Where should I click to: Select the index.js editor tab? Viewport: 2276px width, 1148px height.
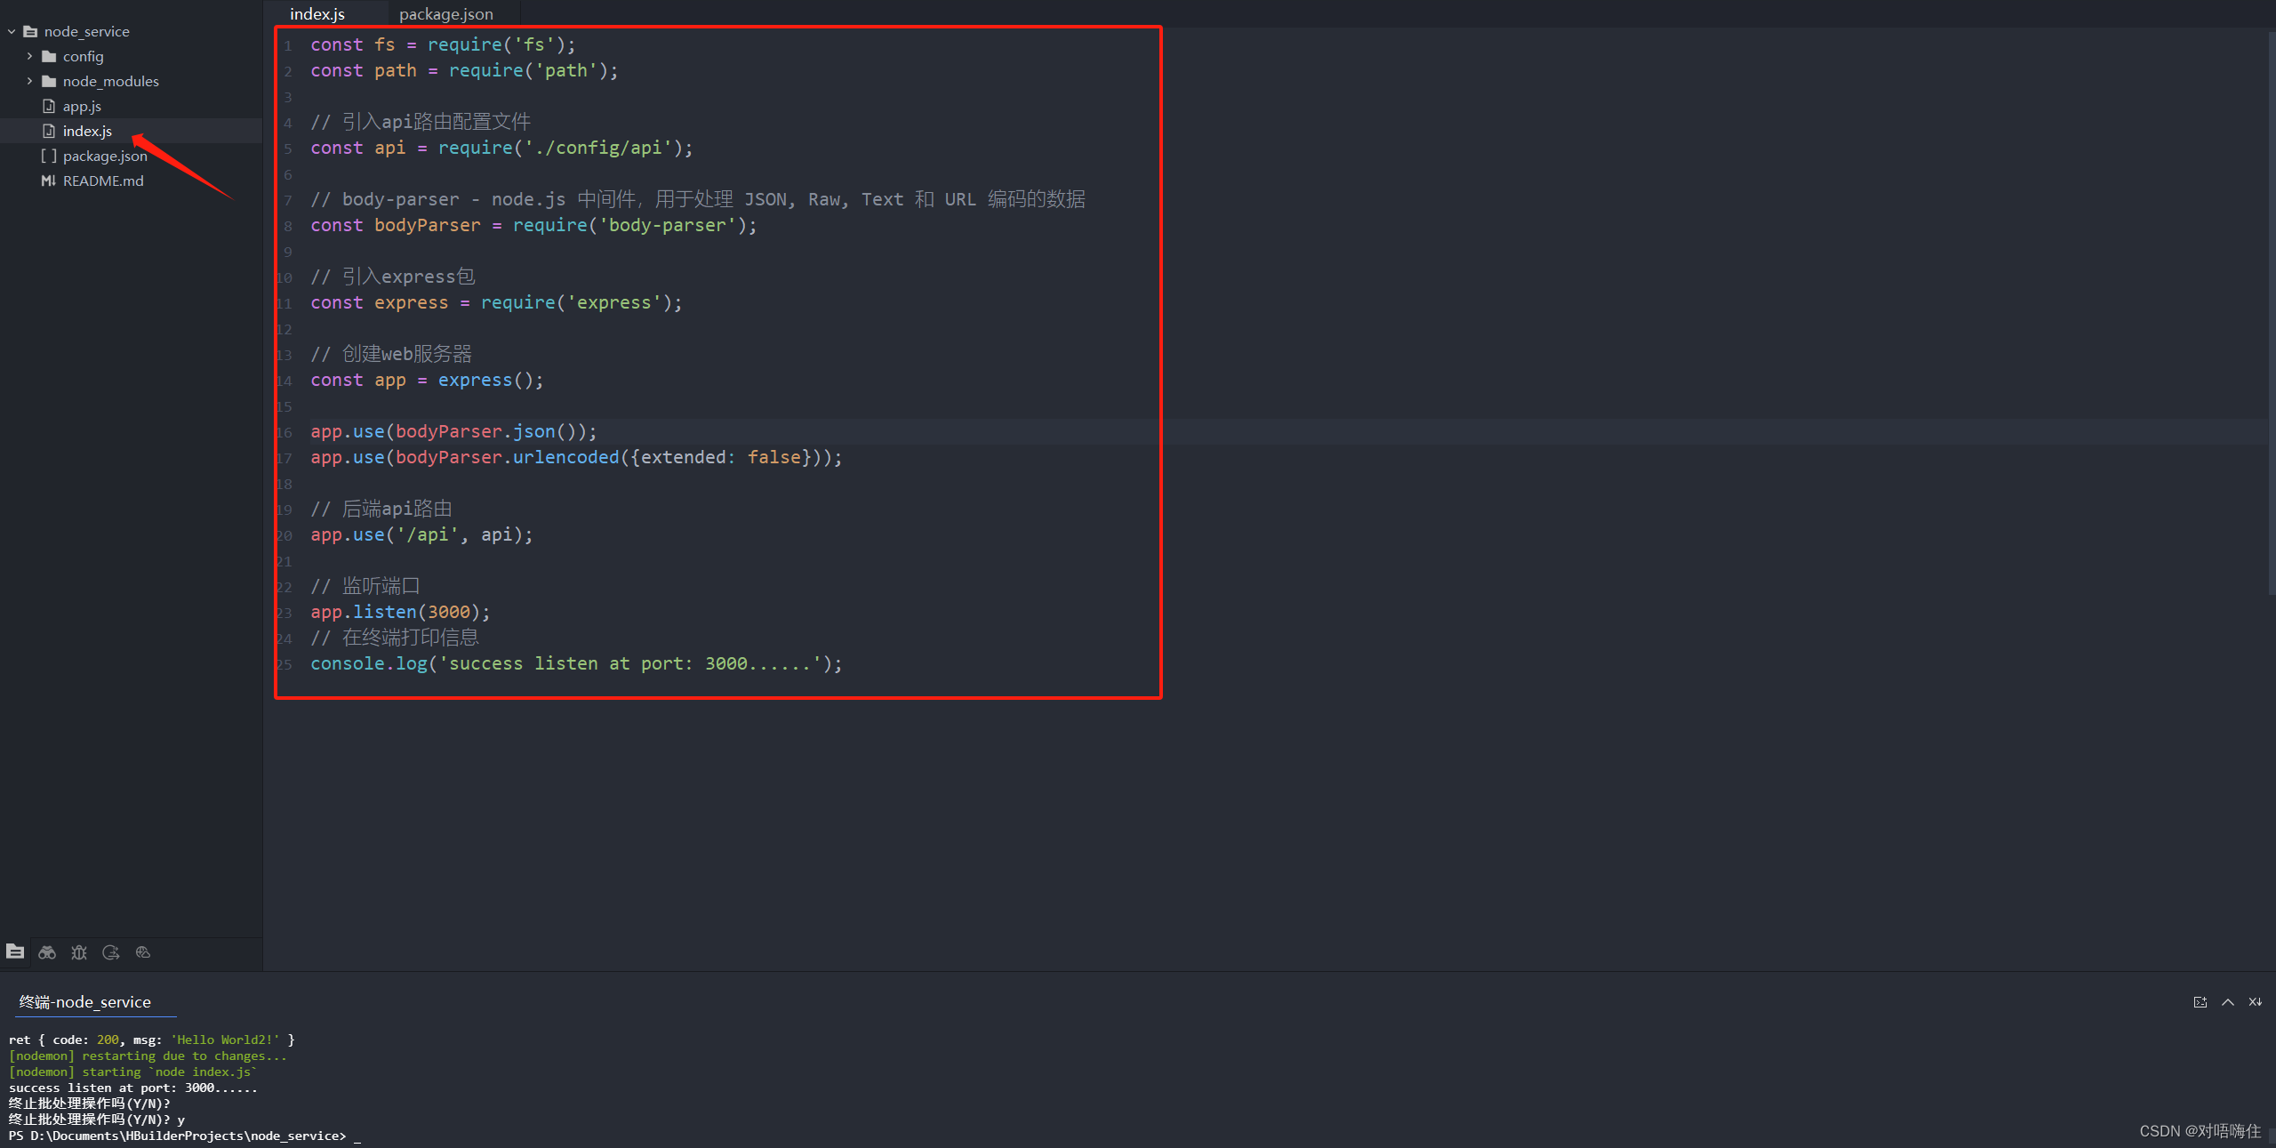(x=317, y=14)
